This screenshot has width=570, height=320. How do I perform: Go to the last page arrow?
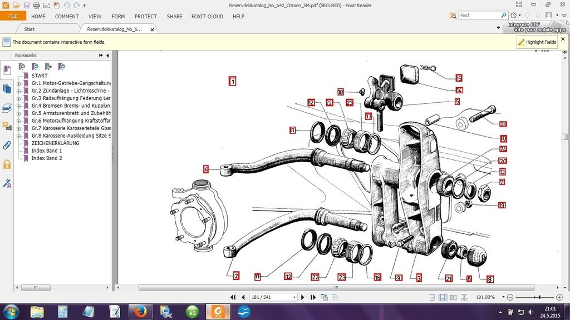pos(313,298)
